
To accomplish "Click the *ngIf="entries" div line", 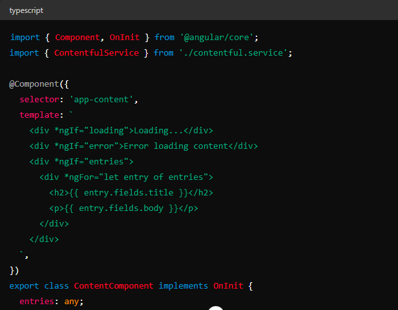I will 81,161.
